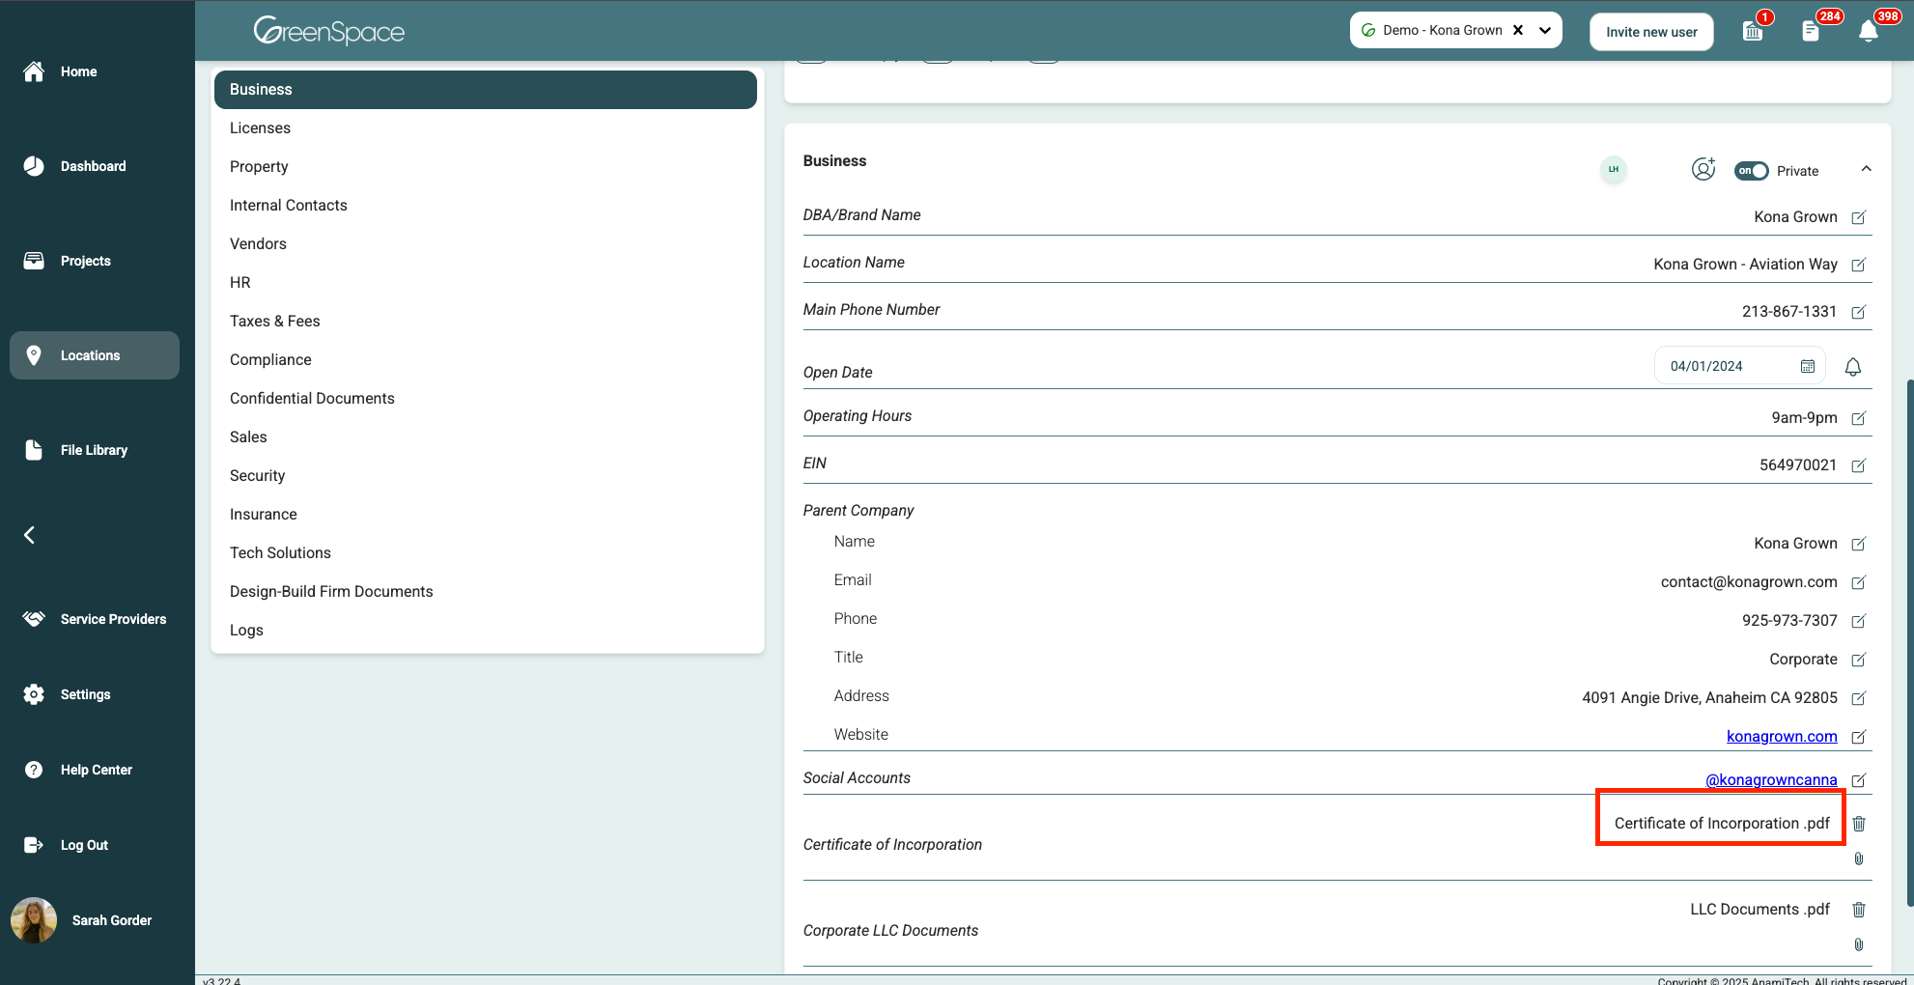Edit the Parent Company Phone
Viewport: 1914px width, 985px height.
coord(1859,621)
